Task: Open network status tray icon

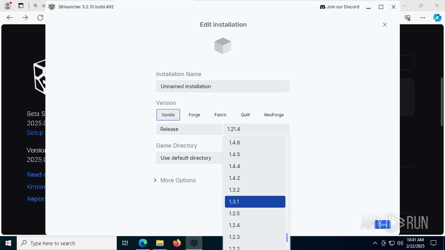Action: (x=392, y=243)
